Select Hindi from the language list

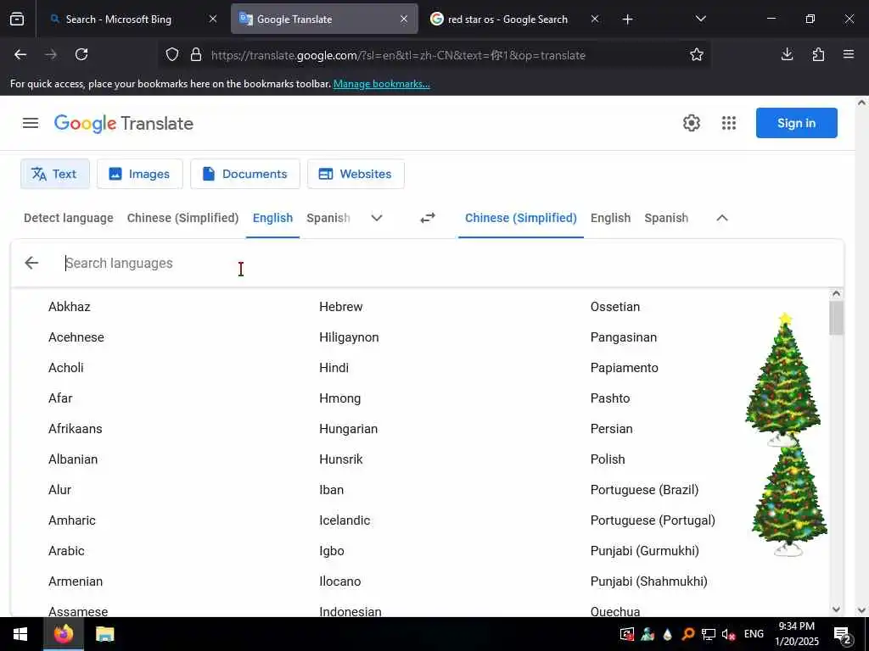(x=334, y=368)
